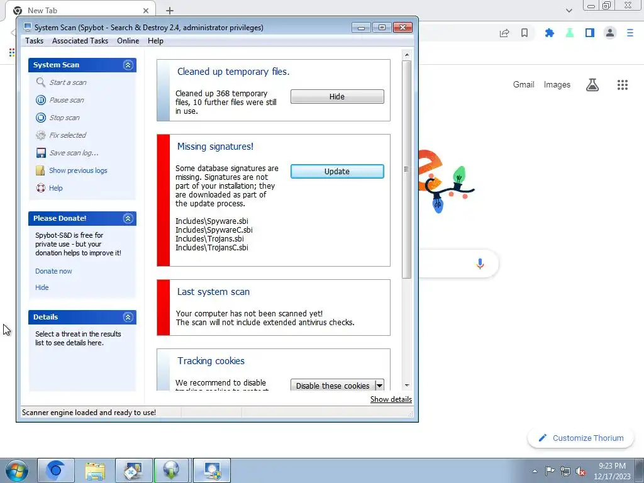644x483 pixels.
Task: Click the Start a scan magnifier icon
Action: pyautogui.click(x=41, y=82)
